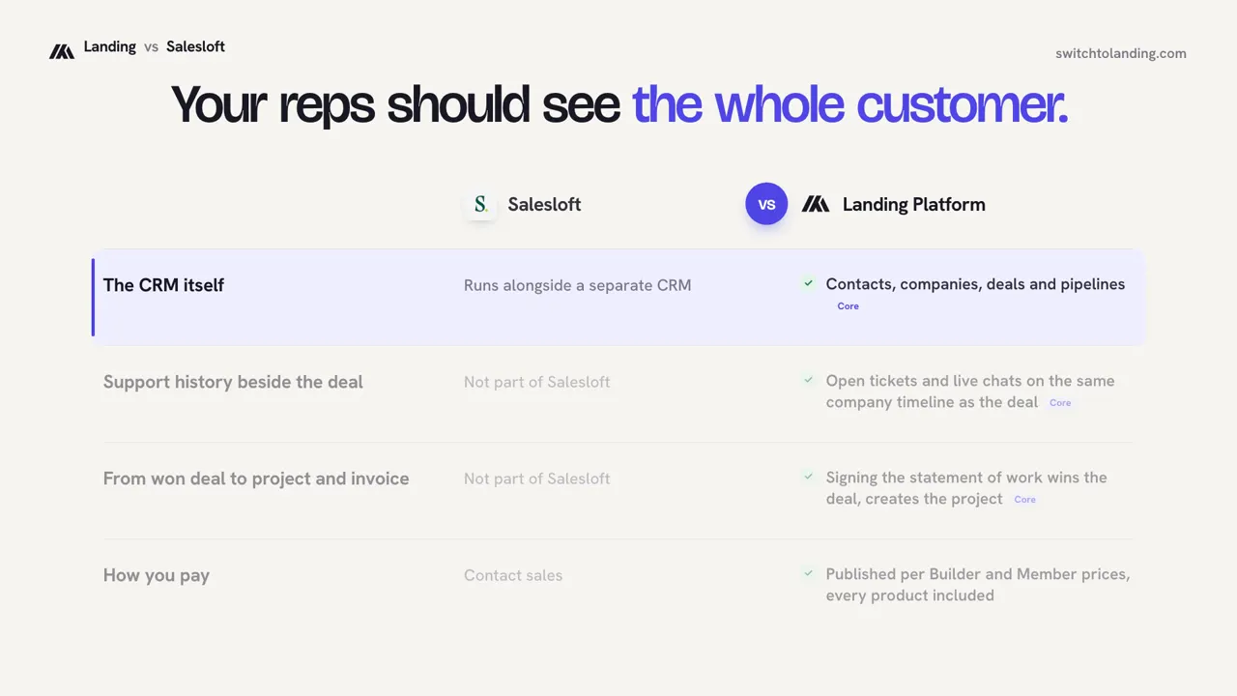Click the Contact sales text
The image size is (1237, 696).
[513, 575]
